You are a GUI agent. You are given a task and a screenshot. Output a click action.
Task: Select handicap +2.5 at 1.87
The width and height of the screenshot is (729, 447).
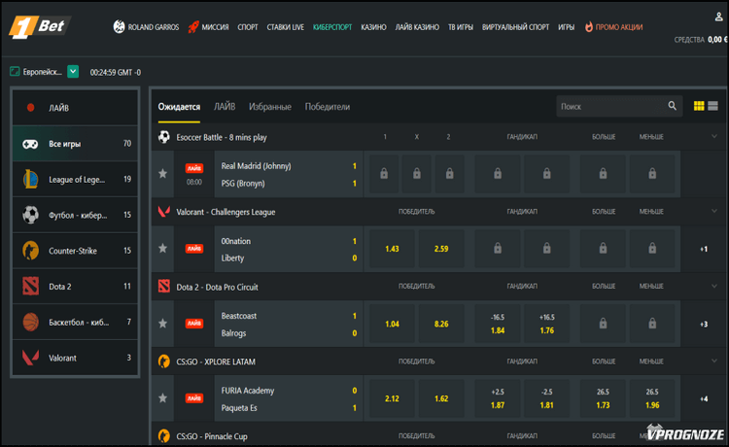pos(498,398)
